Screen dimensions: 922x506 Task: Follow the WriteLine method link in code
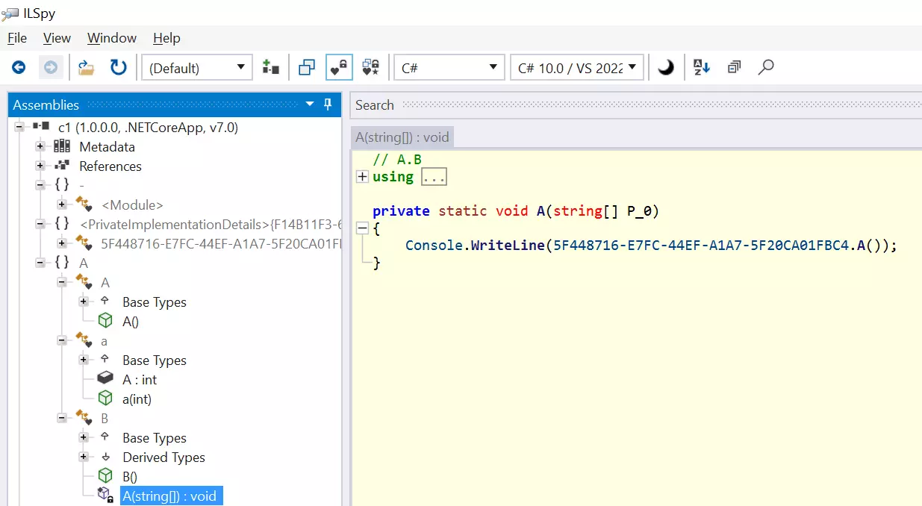tap(508, 245)
